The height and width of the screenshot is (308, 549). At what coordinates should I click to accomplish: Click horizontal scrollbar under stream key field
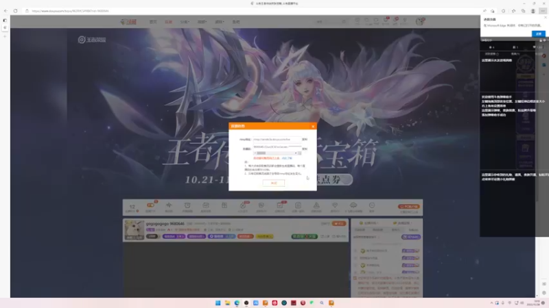coord(275,153)
